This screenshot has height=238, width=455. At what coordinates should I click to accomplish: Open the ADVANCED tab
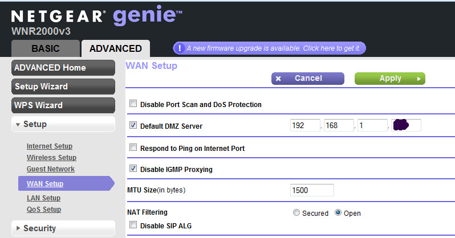[116, 48]
